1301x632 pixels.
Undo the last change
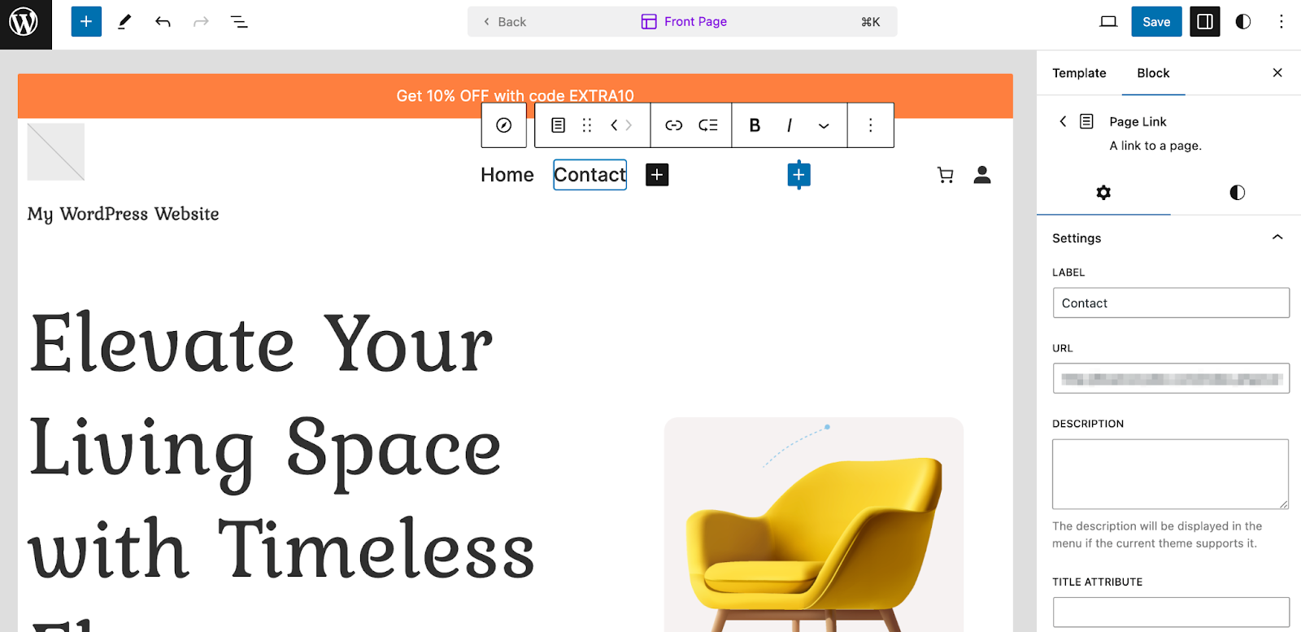pyautogui.click(x=163, y=22)
